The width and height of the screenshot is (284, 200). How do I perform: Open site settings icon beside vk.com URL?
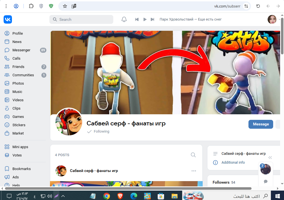(x=246, y=6)
